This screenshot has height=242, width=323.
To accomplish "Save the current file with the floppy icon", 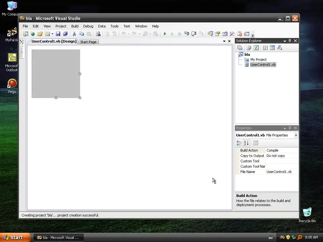I will 58,34.
